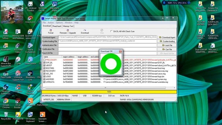The height and width of the screenshot is (125, 222).
Task: Uncheck the UBOOT partition checkbox
Action: click(44, 65)
